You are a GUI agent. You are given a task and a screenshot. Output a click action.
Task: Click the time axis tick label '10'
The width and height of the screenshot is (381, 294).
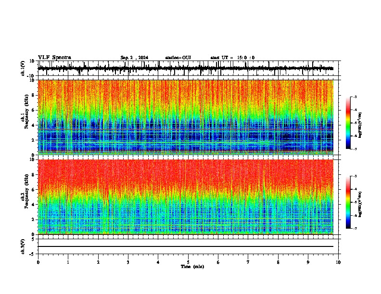338,262
